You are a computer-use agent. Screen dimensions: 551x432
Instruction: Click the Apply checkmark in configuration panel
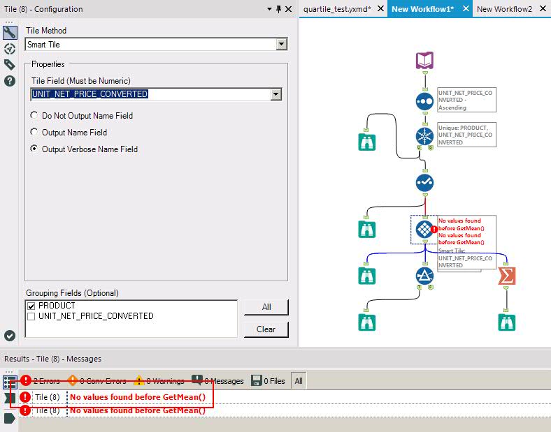(10, 336)
